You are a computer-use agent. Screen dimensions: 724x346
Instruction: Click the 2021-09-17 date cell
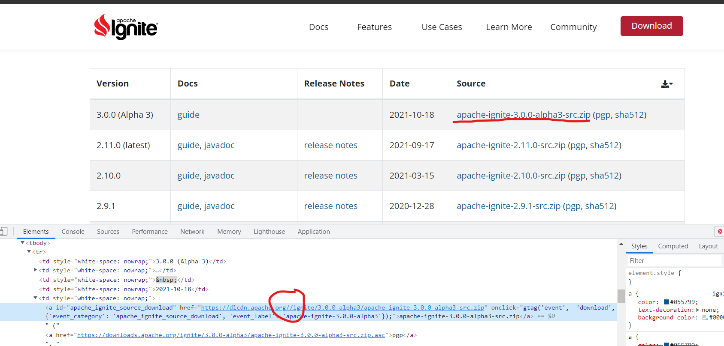point(412,145)
